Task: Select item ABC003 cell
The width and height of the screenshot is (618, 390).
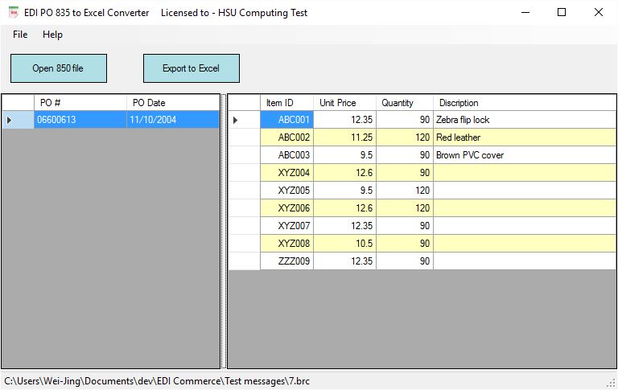Action: click(x=287, y=155)
